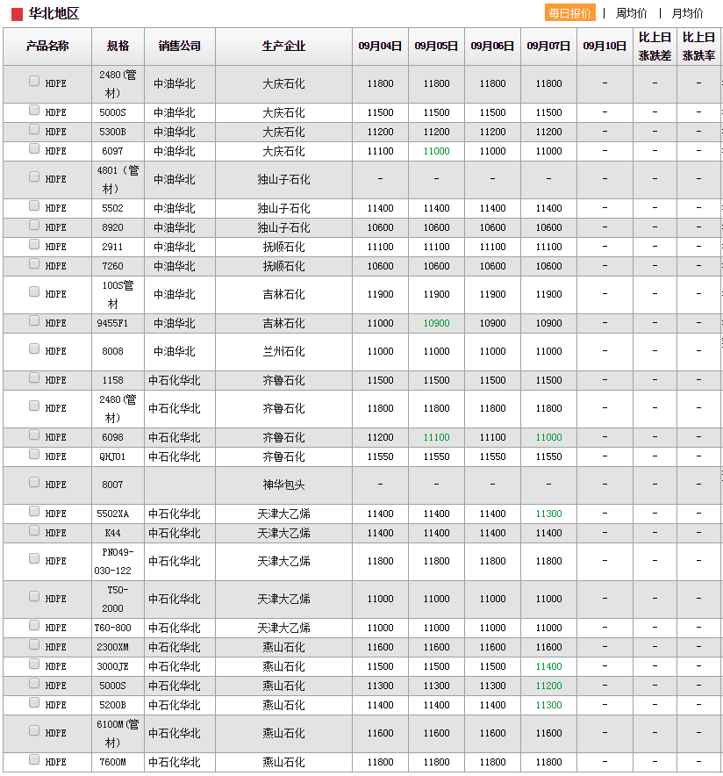Click 兰州石化 producer cell
Viewport: 723px width, 776px height.
[284, 351]
